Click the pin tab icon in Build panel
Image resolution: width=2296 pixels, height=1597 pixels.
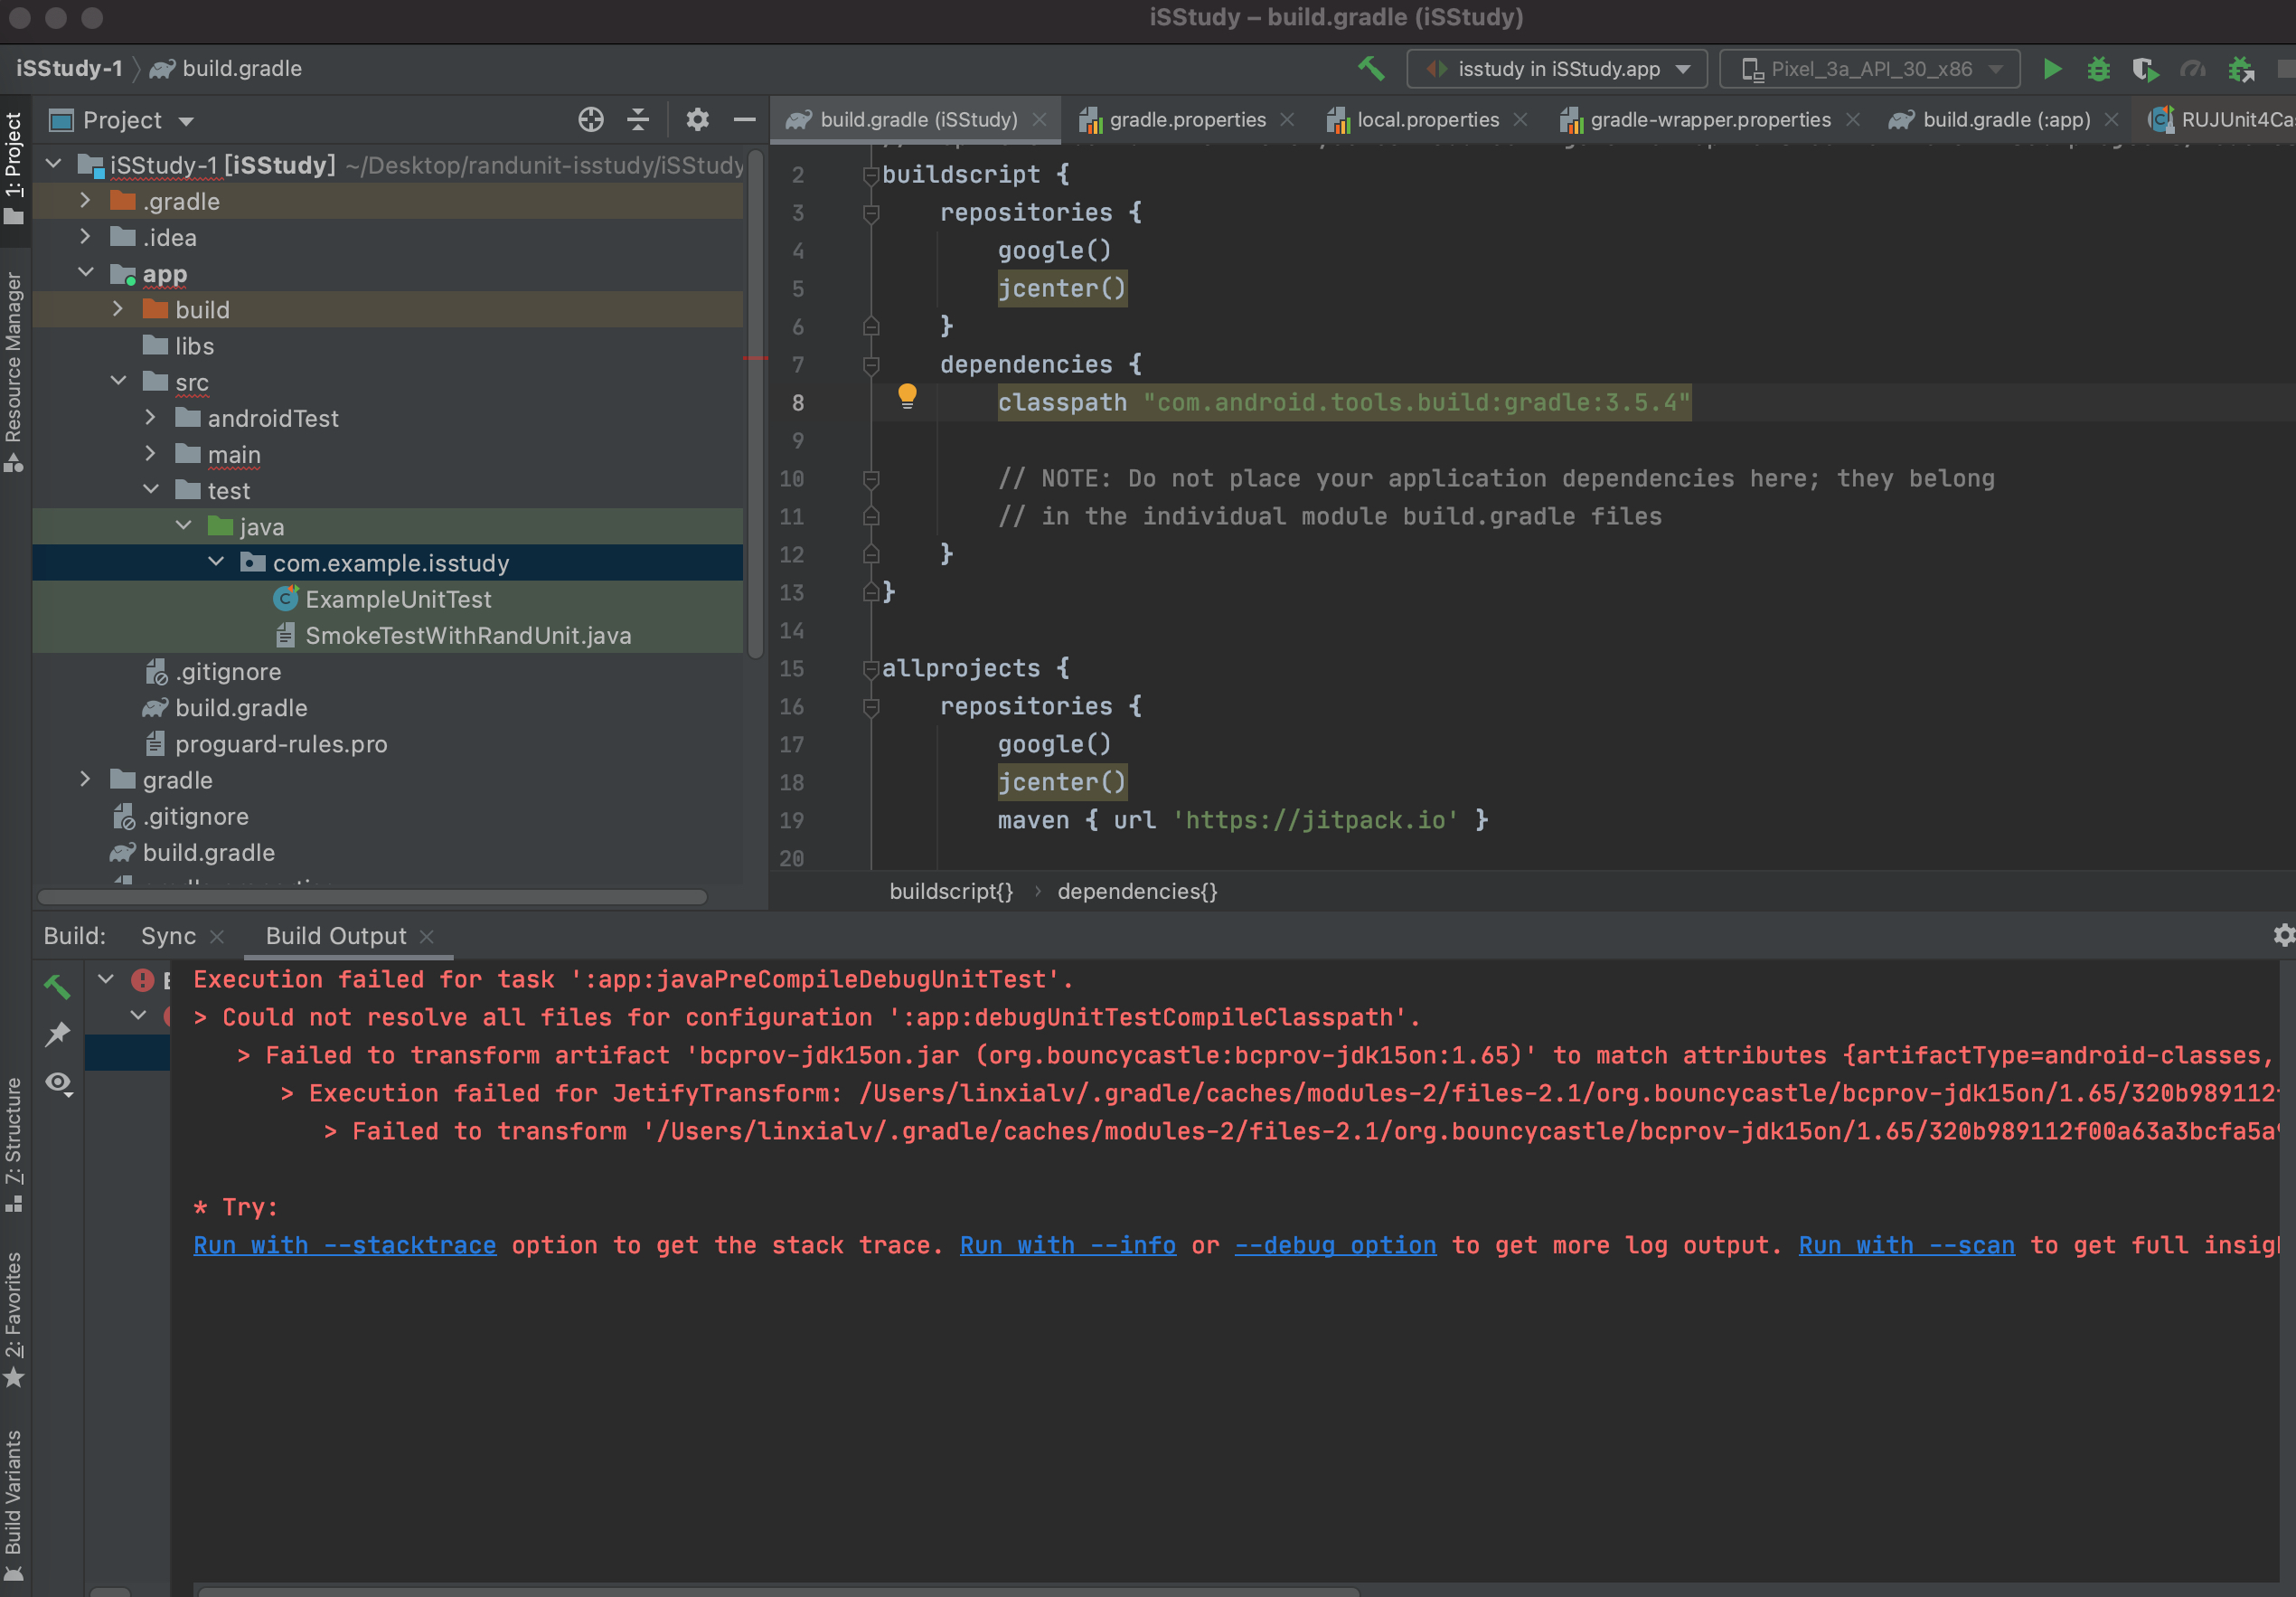pyautogui.click(x=58, y=1034)
